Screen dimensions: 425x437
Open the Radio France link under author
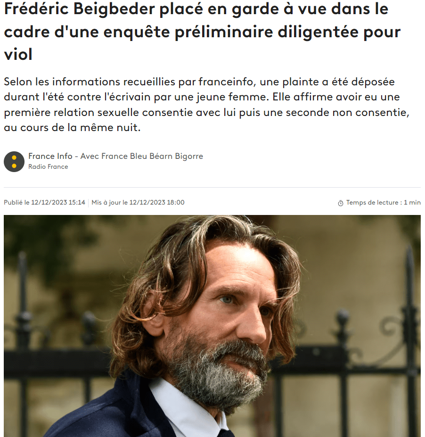(48, 167)
